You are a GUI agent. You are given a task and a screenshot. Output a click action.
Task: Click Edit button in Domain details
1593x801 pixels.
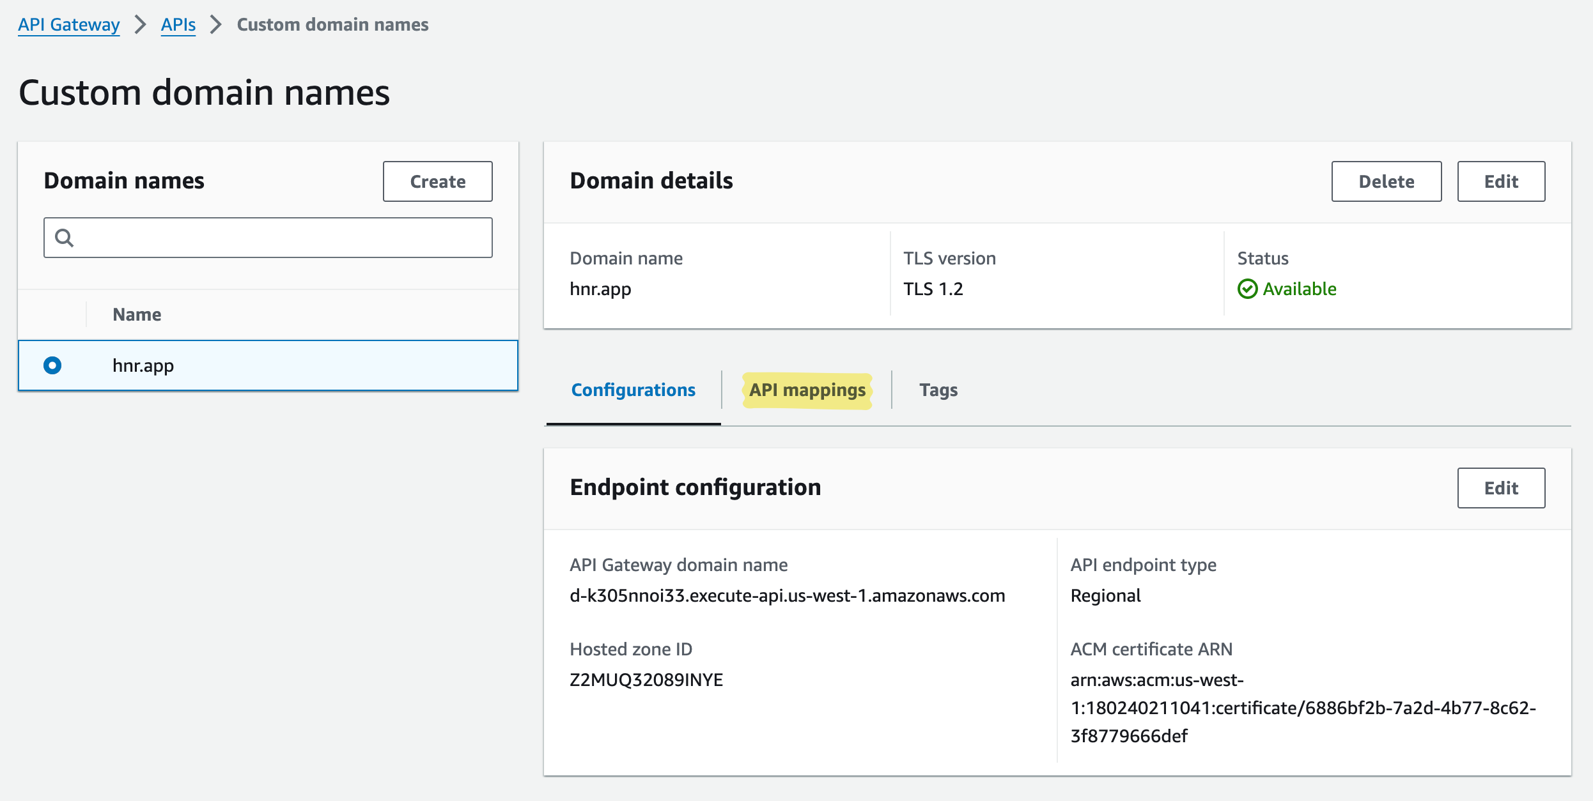(x=1502, y=181)
